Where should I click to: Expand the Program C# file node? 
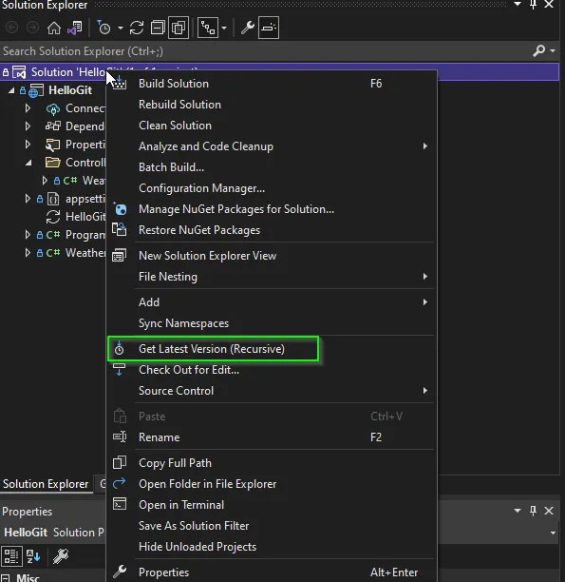pyautogui.click(x=28, y=235)
